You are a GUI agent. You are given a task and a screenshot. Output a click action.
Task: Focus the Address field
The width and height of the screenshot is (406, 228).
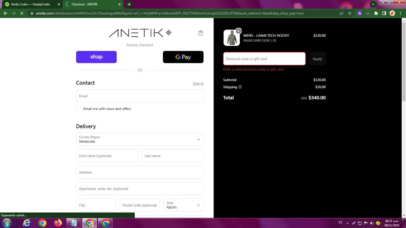[x=140, y=172]
